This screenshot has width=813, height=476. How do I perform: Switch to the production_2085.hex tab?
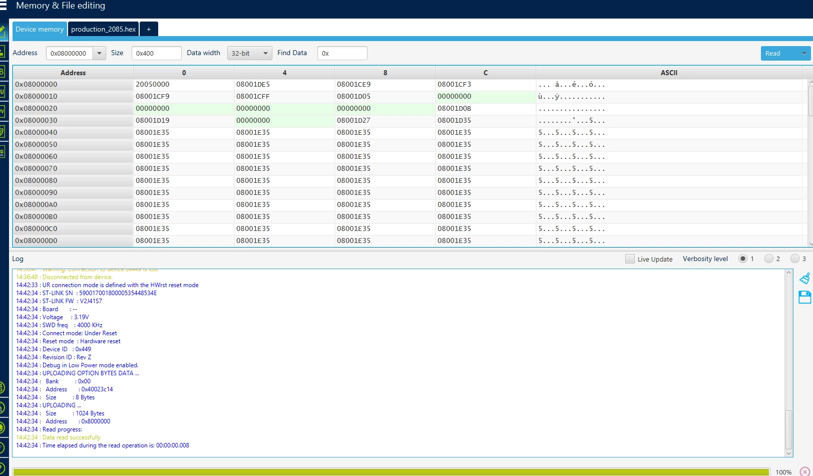coord(103,29)
